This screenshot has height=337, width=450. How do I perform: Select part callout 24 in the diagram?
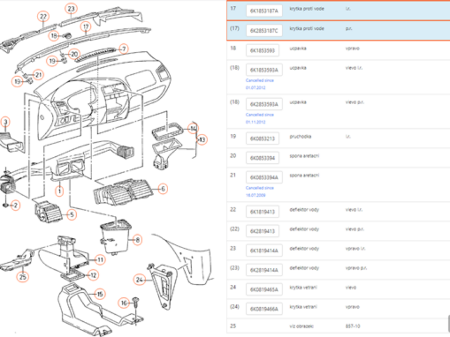click(x=138, y=279)
